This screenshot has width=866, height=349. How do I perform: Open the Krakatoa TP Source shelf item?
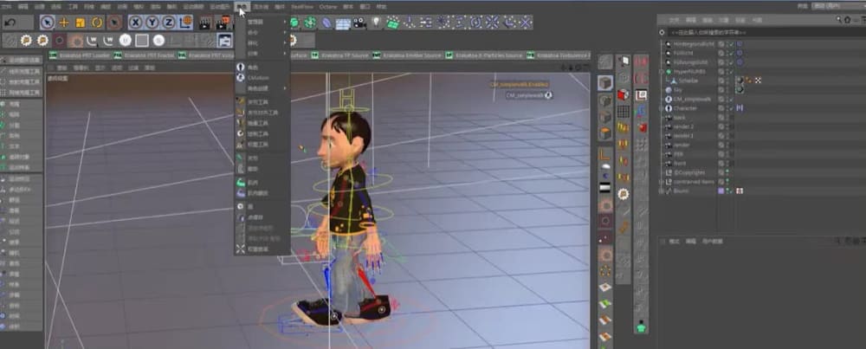(340, 55)
